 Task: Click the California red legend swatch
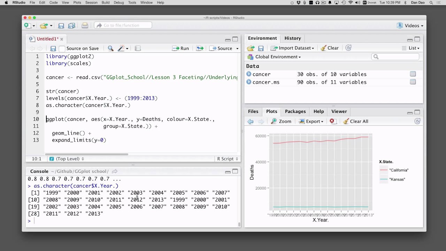click(384, 170)
